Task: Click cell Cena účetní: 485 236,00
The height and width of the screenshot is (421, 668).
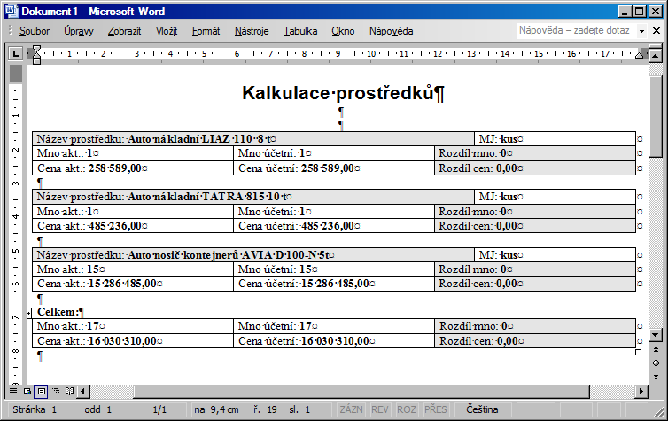Action: click(x=334, y=226)
